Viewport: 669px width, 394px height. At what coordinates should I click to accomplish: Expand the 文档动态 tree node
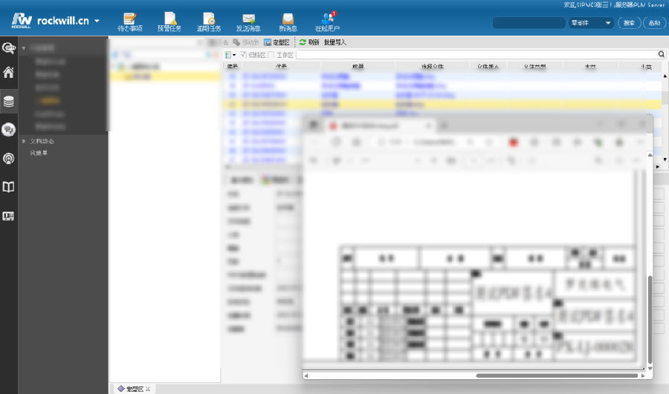[x=24, y=141]
